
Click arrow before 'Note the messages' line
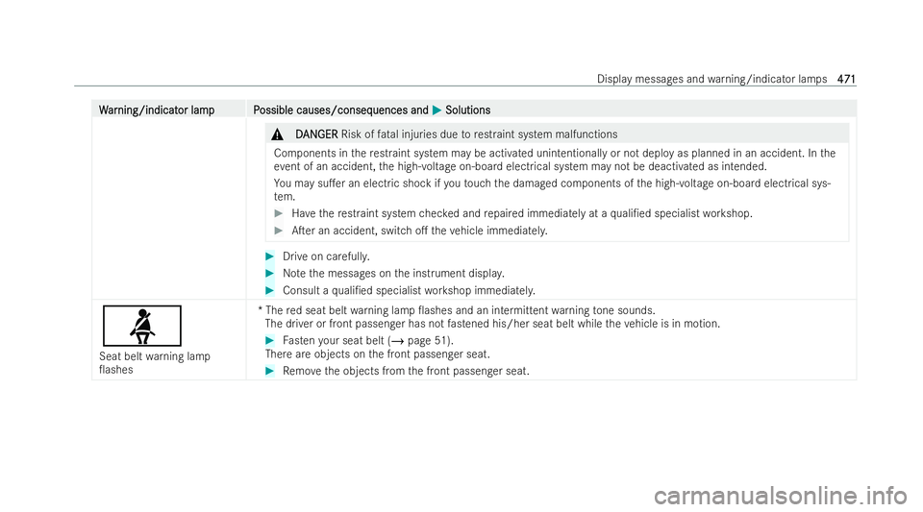(269, 274)
